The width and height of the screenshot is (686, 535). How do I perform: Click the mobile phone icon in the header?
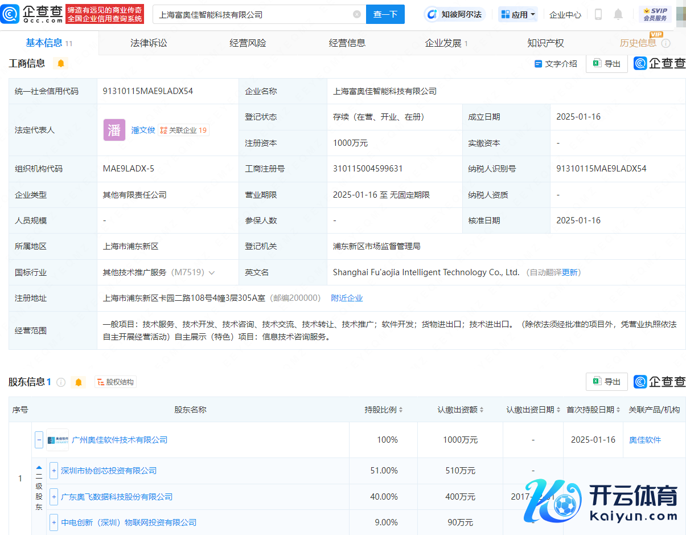coord(598,14)
